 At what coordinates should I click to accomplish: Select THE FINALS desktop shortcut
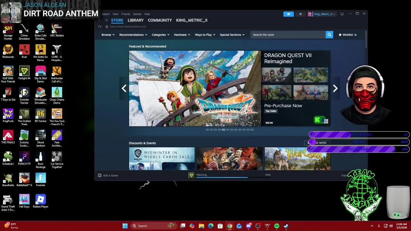pos(8,137)
